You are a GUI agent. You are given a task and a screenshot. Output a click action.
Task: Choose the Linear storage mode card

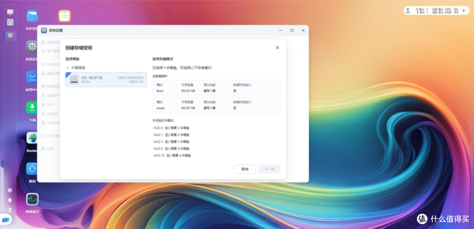(x=216, y=105)
